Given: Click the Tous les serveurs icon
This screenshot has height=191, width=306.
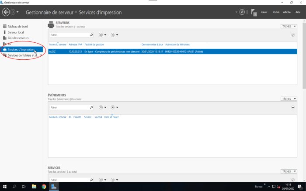Looking at the screenshot, I should (x=5, y=38).
